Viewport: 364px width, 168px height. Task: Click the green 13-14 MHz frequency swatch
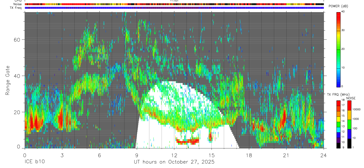(x=338, y=124)
